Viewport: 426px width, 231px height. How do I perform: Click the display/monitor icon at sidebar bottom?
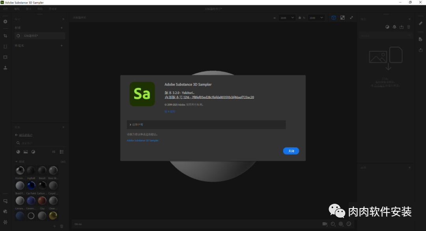(x=5, y=201)
